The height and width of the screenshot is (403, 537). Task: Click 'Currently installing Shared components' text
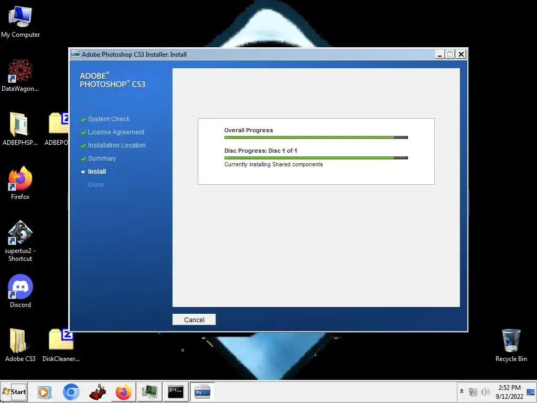pyautogui.click(x=273, y=164)
